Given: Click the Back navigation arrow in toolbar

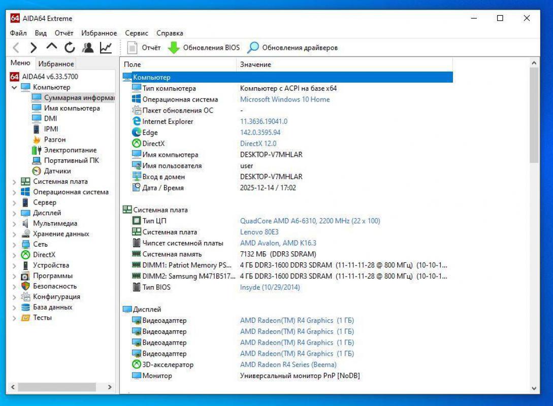Looking at the screenshot, I should tap(16, 48).
